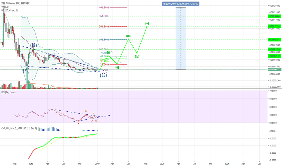Viewport: 282px width, 166px height.
Task: Click the green wave (ii) label
Action: (x=117, y=67)
